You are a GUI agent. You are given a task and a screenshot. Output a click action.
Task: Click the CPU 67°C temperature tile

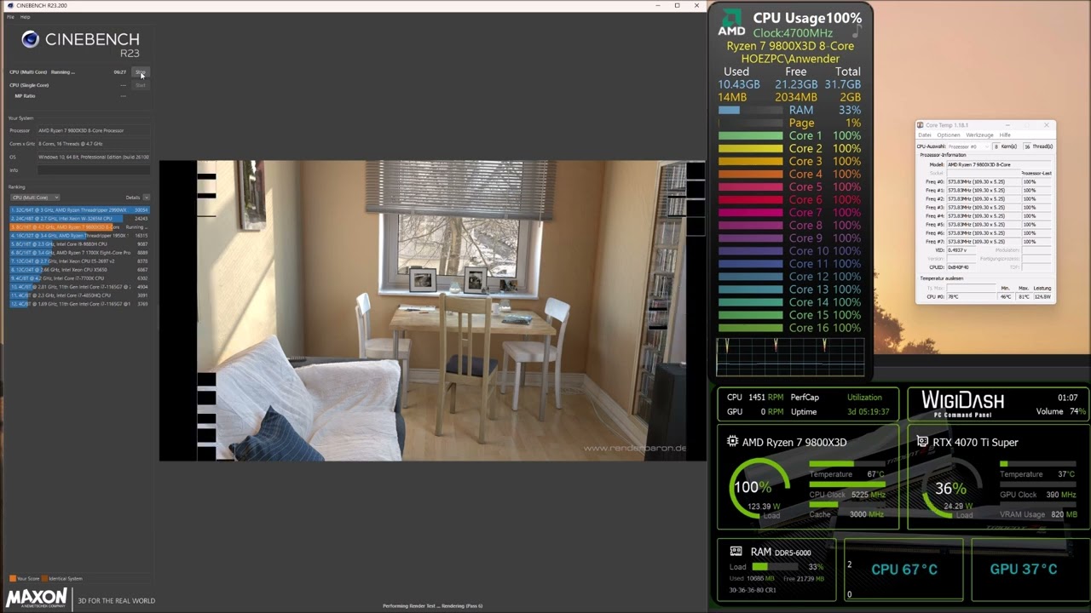[x=903, y=569]
